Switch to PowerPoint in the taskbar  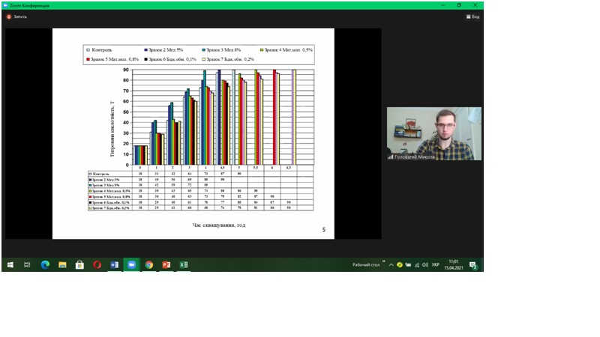click(166, 265)
